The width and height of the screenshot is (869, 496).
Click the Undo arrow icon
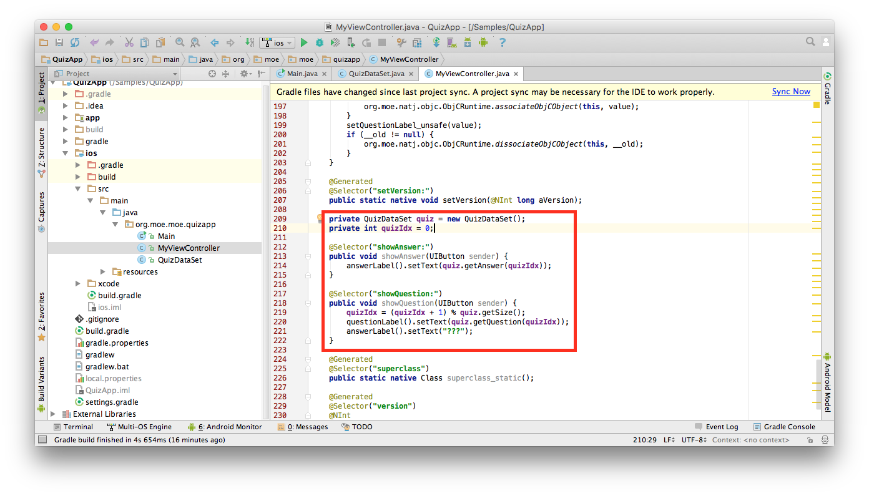pos(94,42)
